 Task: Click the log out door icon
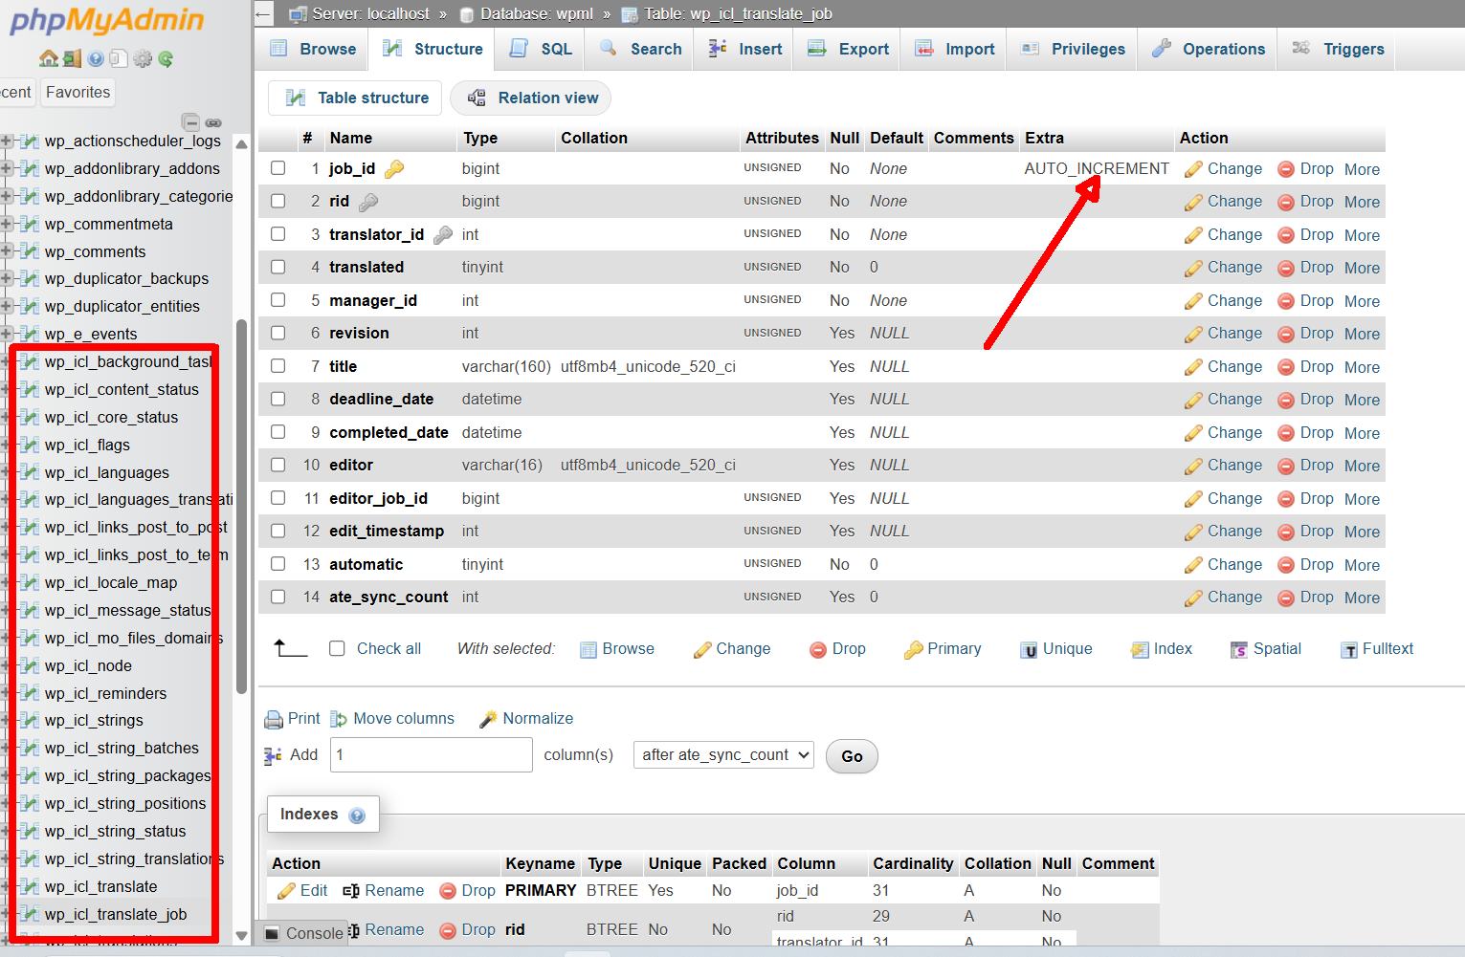point(72,59)
